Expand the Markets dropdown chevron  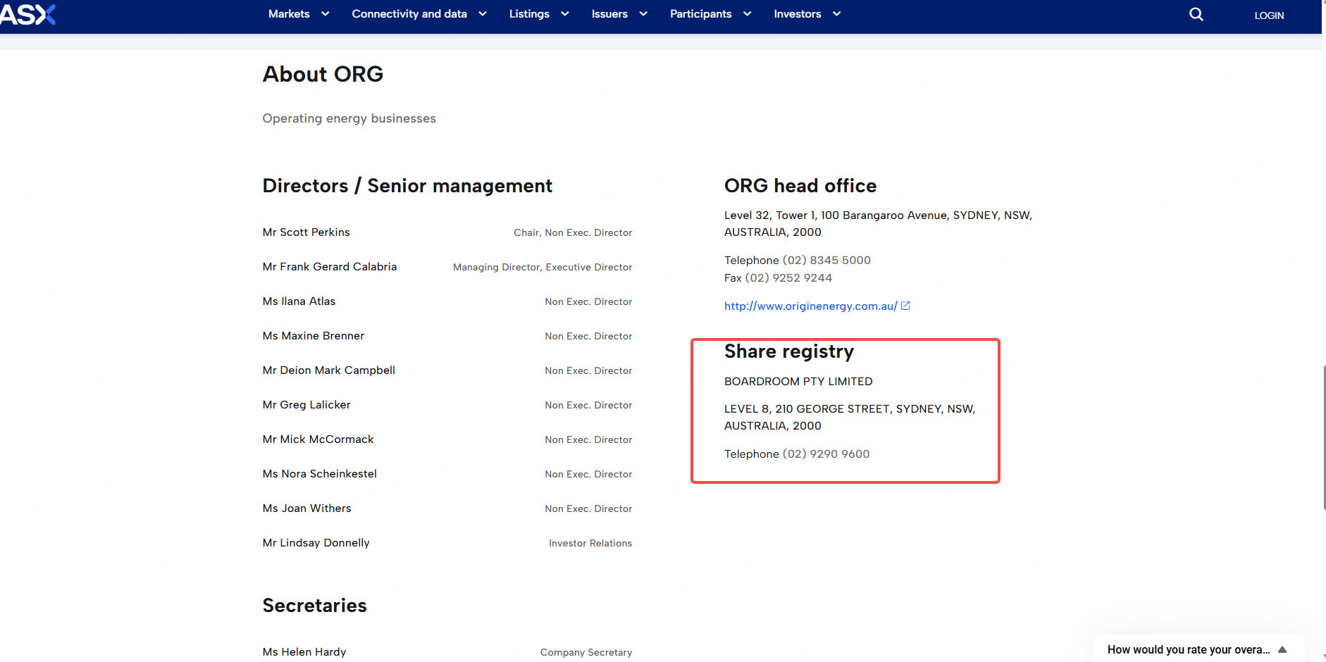click(325, 14)
